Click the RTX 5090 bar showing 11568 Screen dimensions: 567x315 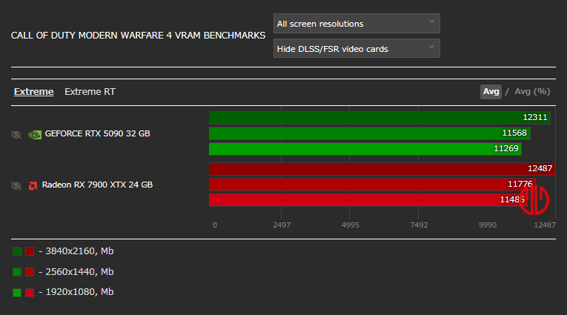point(370,133)
